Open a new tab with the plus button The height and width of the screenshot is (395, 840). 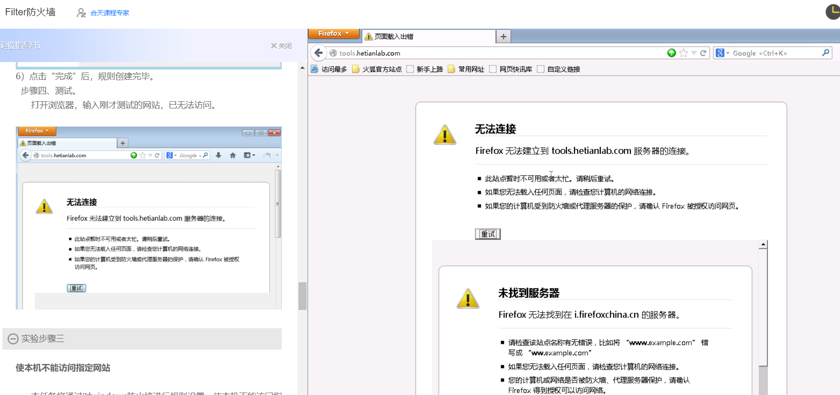coord(503,36)
